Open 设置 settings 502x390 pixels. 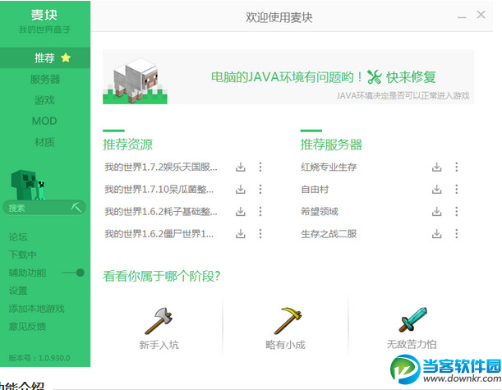pos(18,291)
